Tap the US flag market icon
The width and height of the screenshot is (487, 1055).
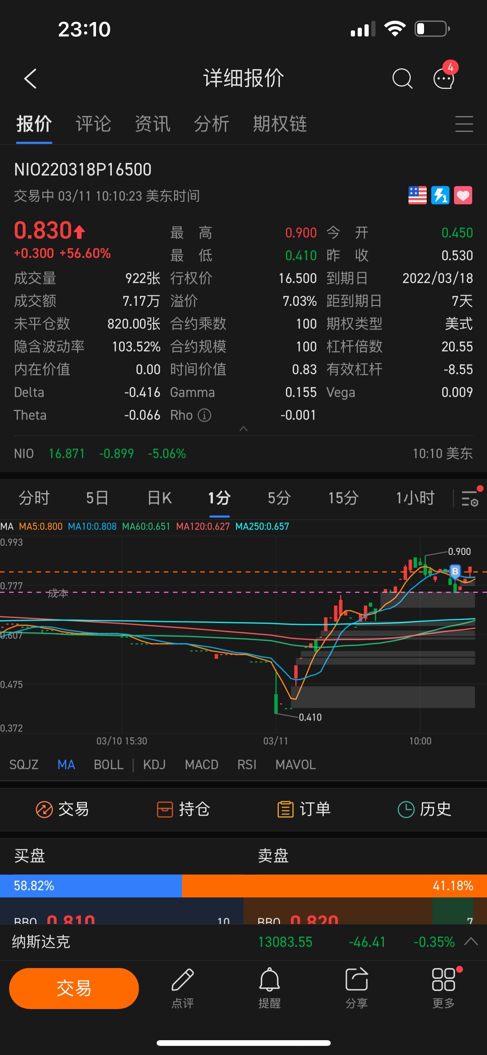(x=417, y=195)
